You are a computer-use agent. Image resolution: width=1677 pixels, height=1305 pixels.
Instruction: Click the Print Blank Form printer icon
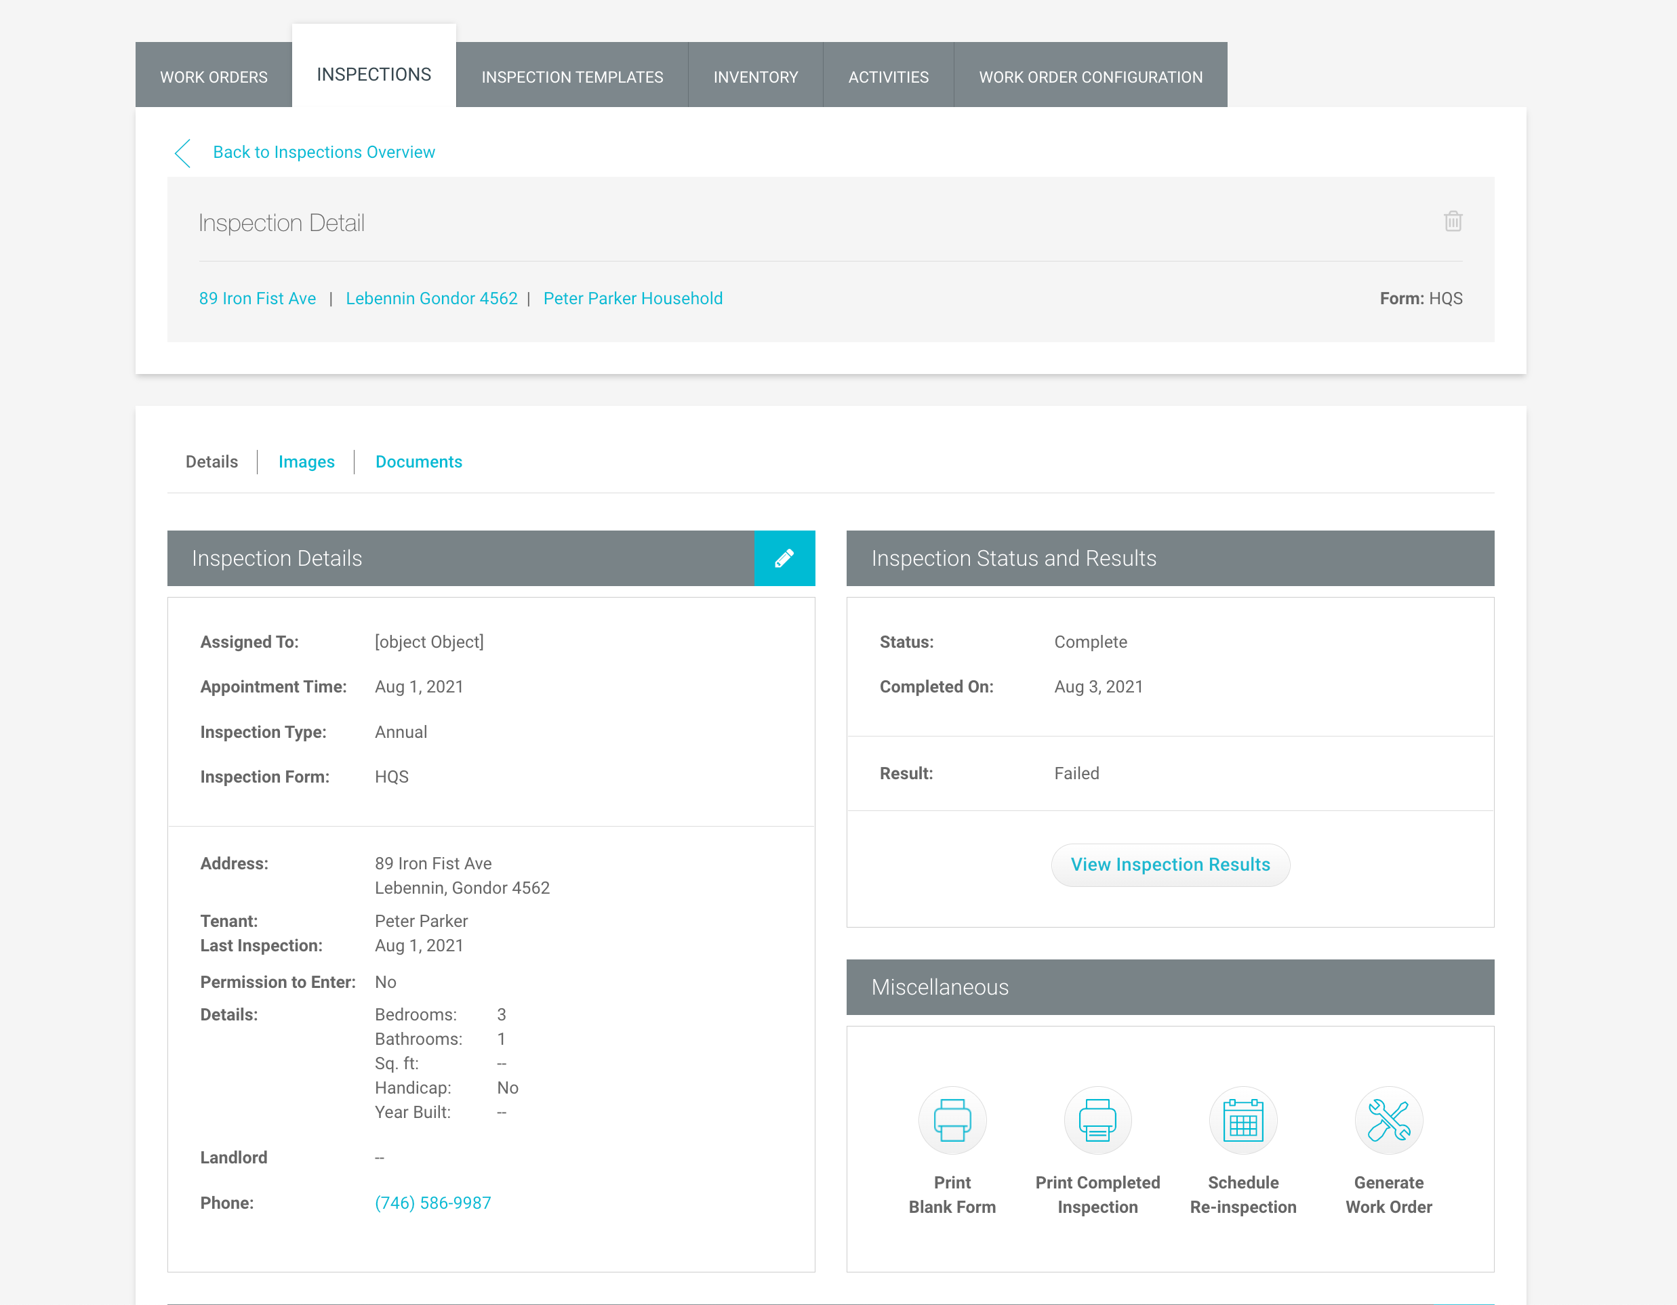pos(952,1120)
